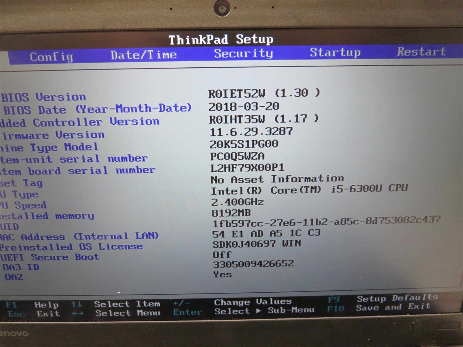
Task: Click the 11.6.29.3287 firmware value
Action: (x=251, y=132)
